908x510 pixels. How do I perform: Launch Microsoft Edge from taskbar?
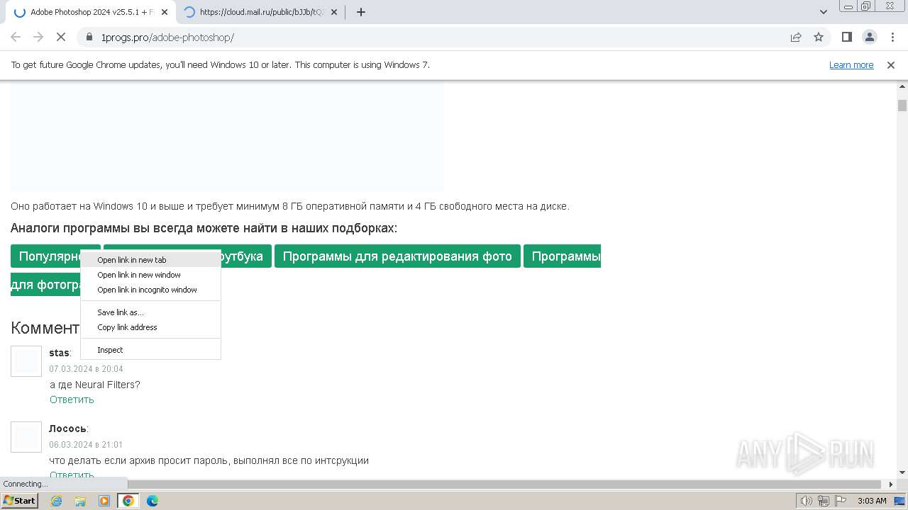coord(153,501)
